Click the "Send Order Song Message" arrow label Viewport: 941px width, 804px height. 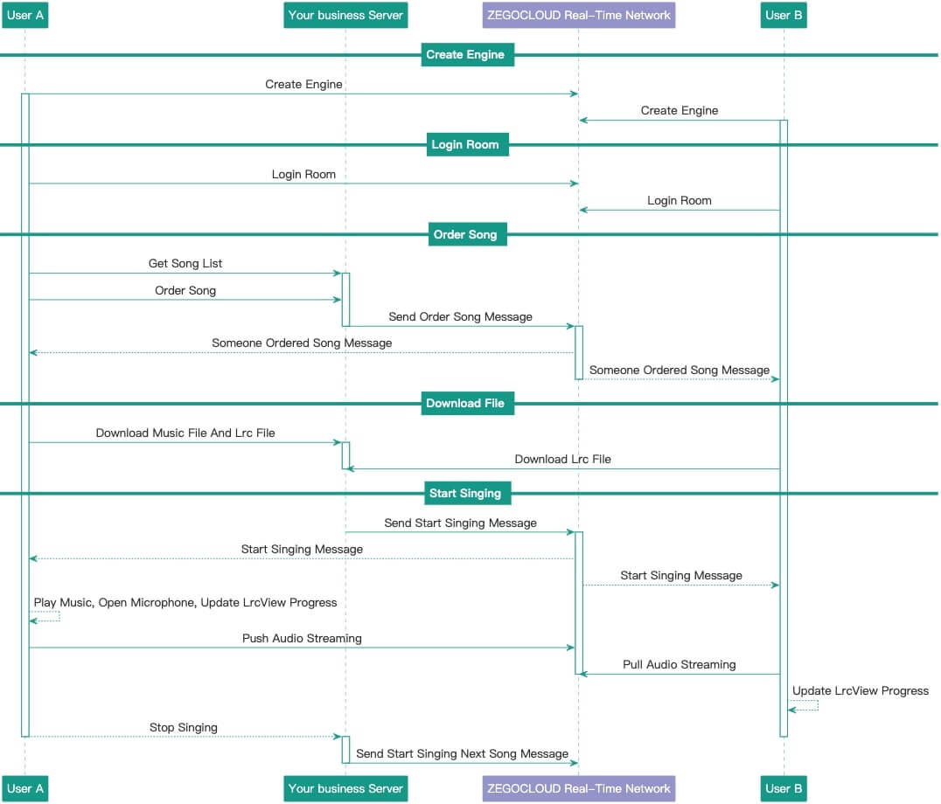460,317
